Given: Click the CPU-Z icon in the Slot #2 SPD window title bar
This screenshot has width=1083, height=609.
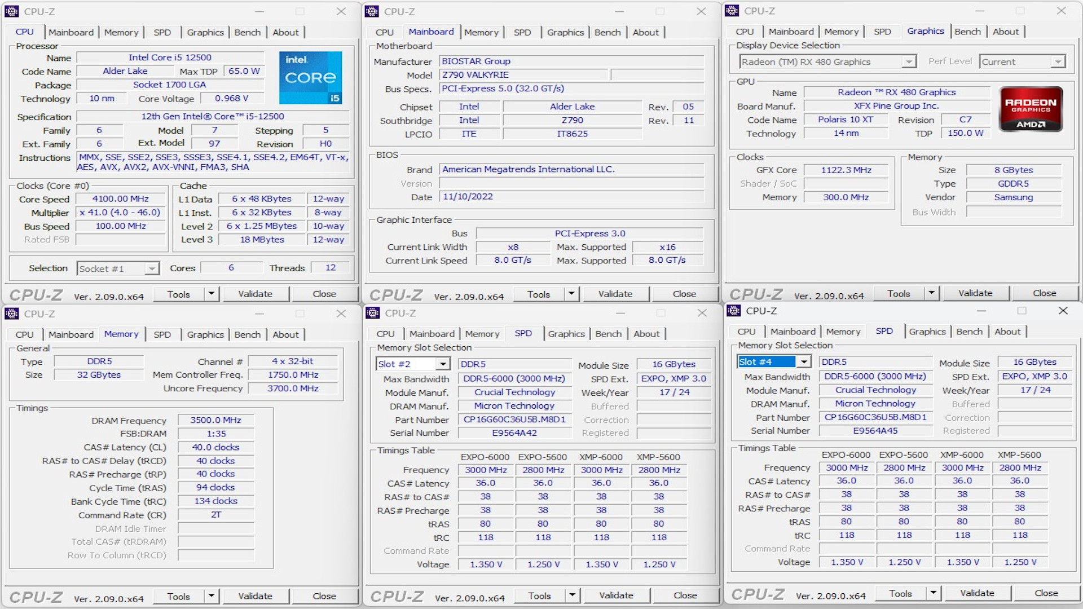Looking at the screenshot, I should pyautogui.click(x=372, y=313).
